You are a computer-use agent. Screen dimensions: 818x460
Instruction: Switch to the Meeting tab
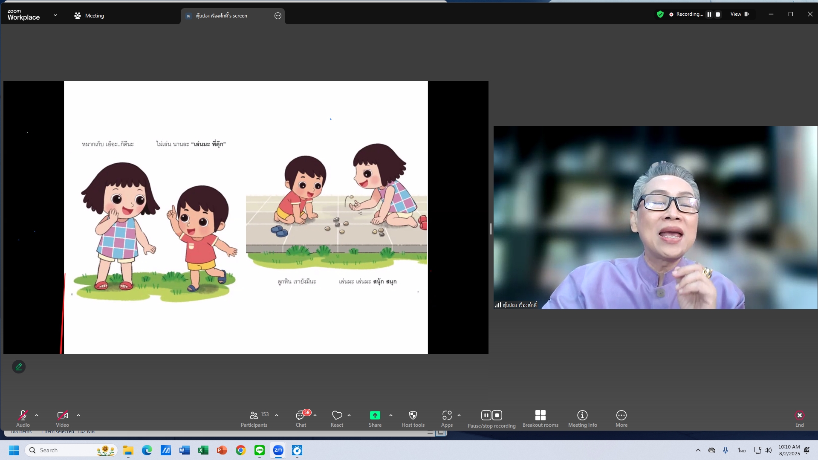click(x=89, y=16)
